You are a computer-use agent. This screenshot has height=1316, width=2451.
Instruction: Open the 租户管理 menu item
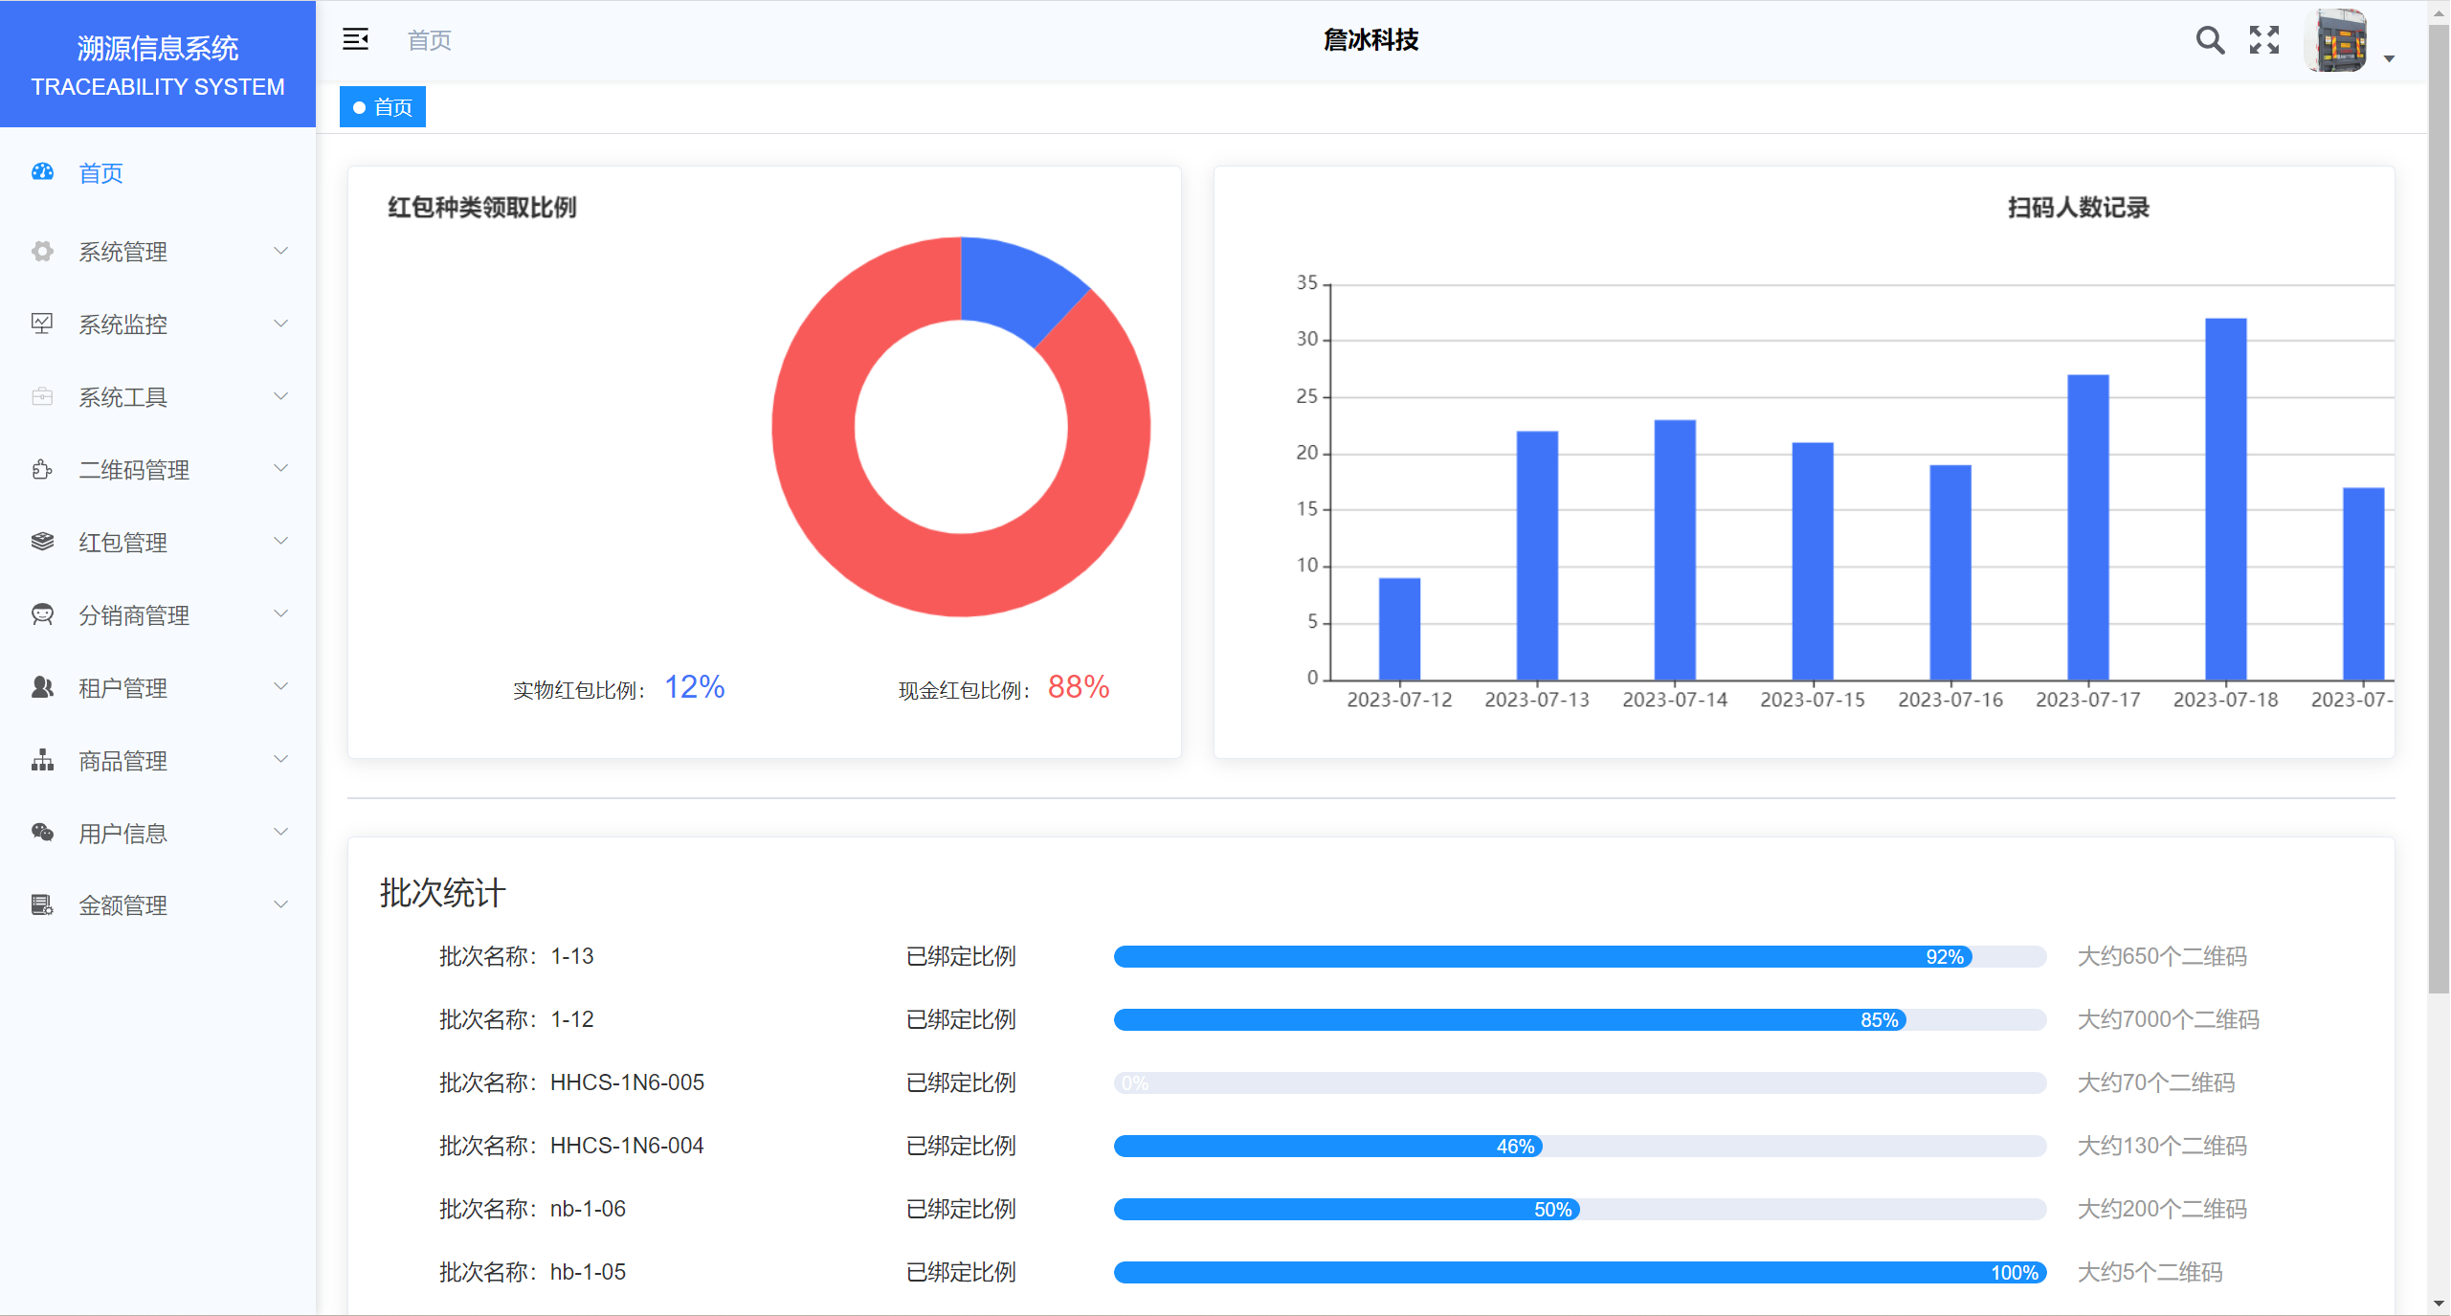123,687
